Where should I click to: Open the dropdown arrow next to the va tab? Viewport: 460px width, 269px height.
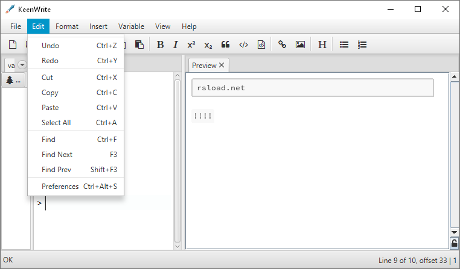tap(22, 64)
